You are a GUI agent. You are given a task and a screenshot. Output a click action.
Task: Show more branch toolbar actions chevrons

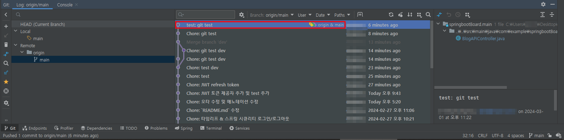[6, 120]
